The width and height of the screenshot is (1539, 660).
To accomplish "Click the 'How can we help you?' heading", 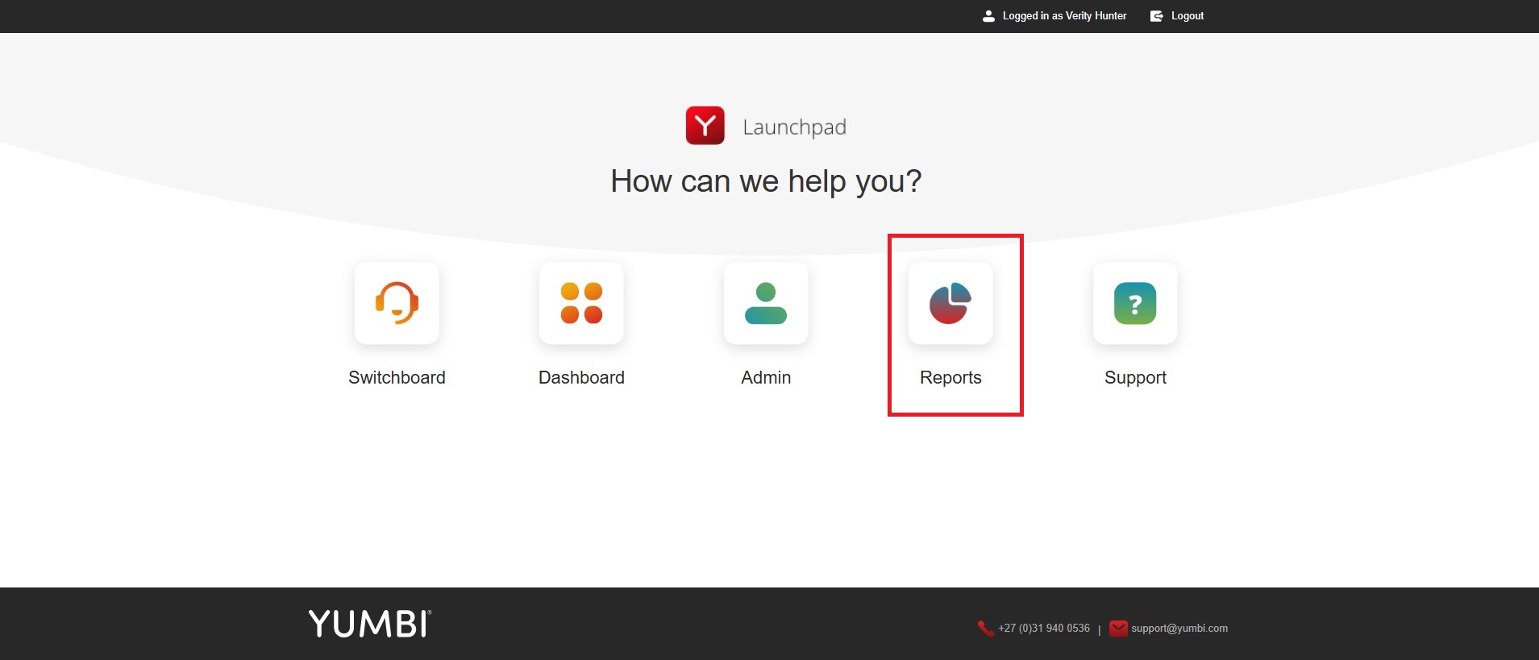I will click(766, 181).
